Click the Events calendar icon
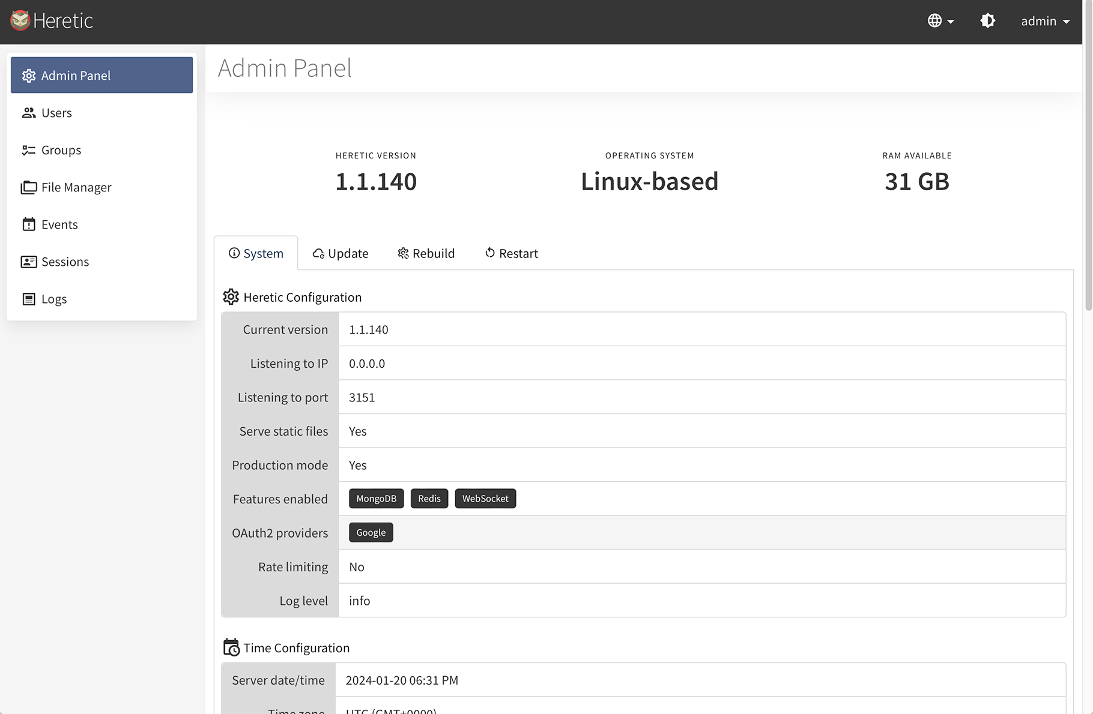 [29, 224]
